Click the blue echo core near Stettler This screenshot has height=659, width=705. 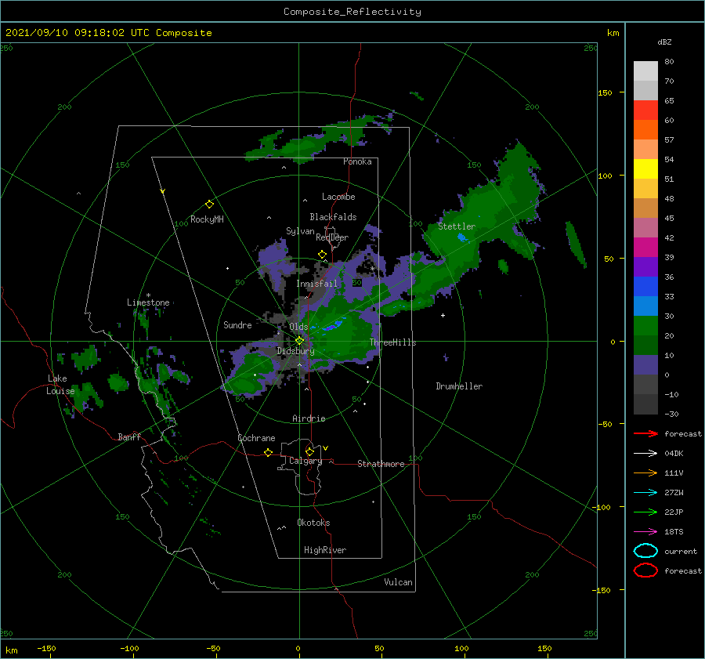pyautogui.click(x=461, y=237)
